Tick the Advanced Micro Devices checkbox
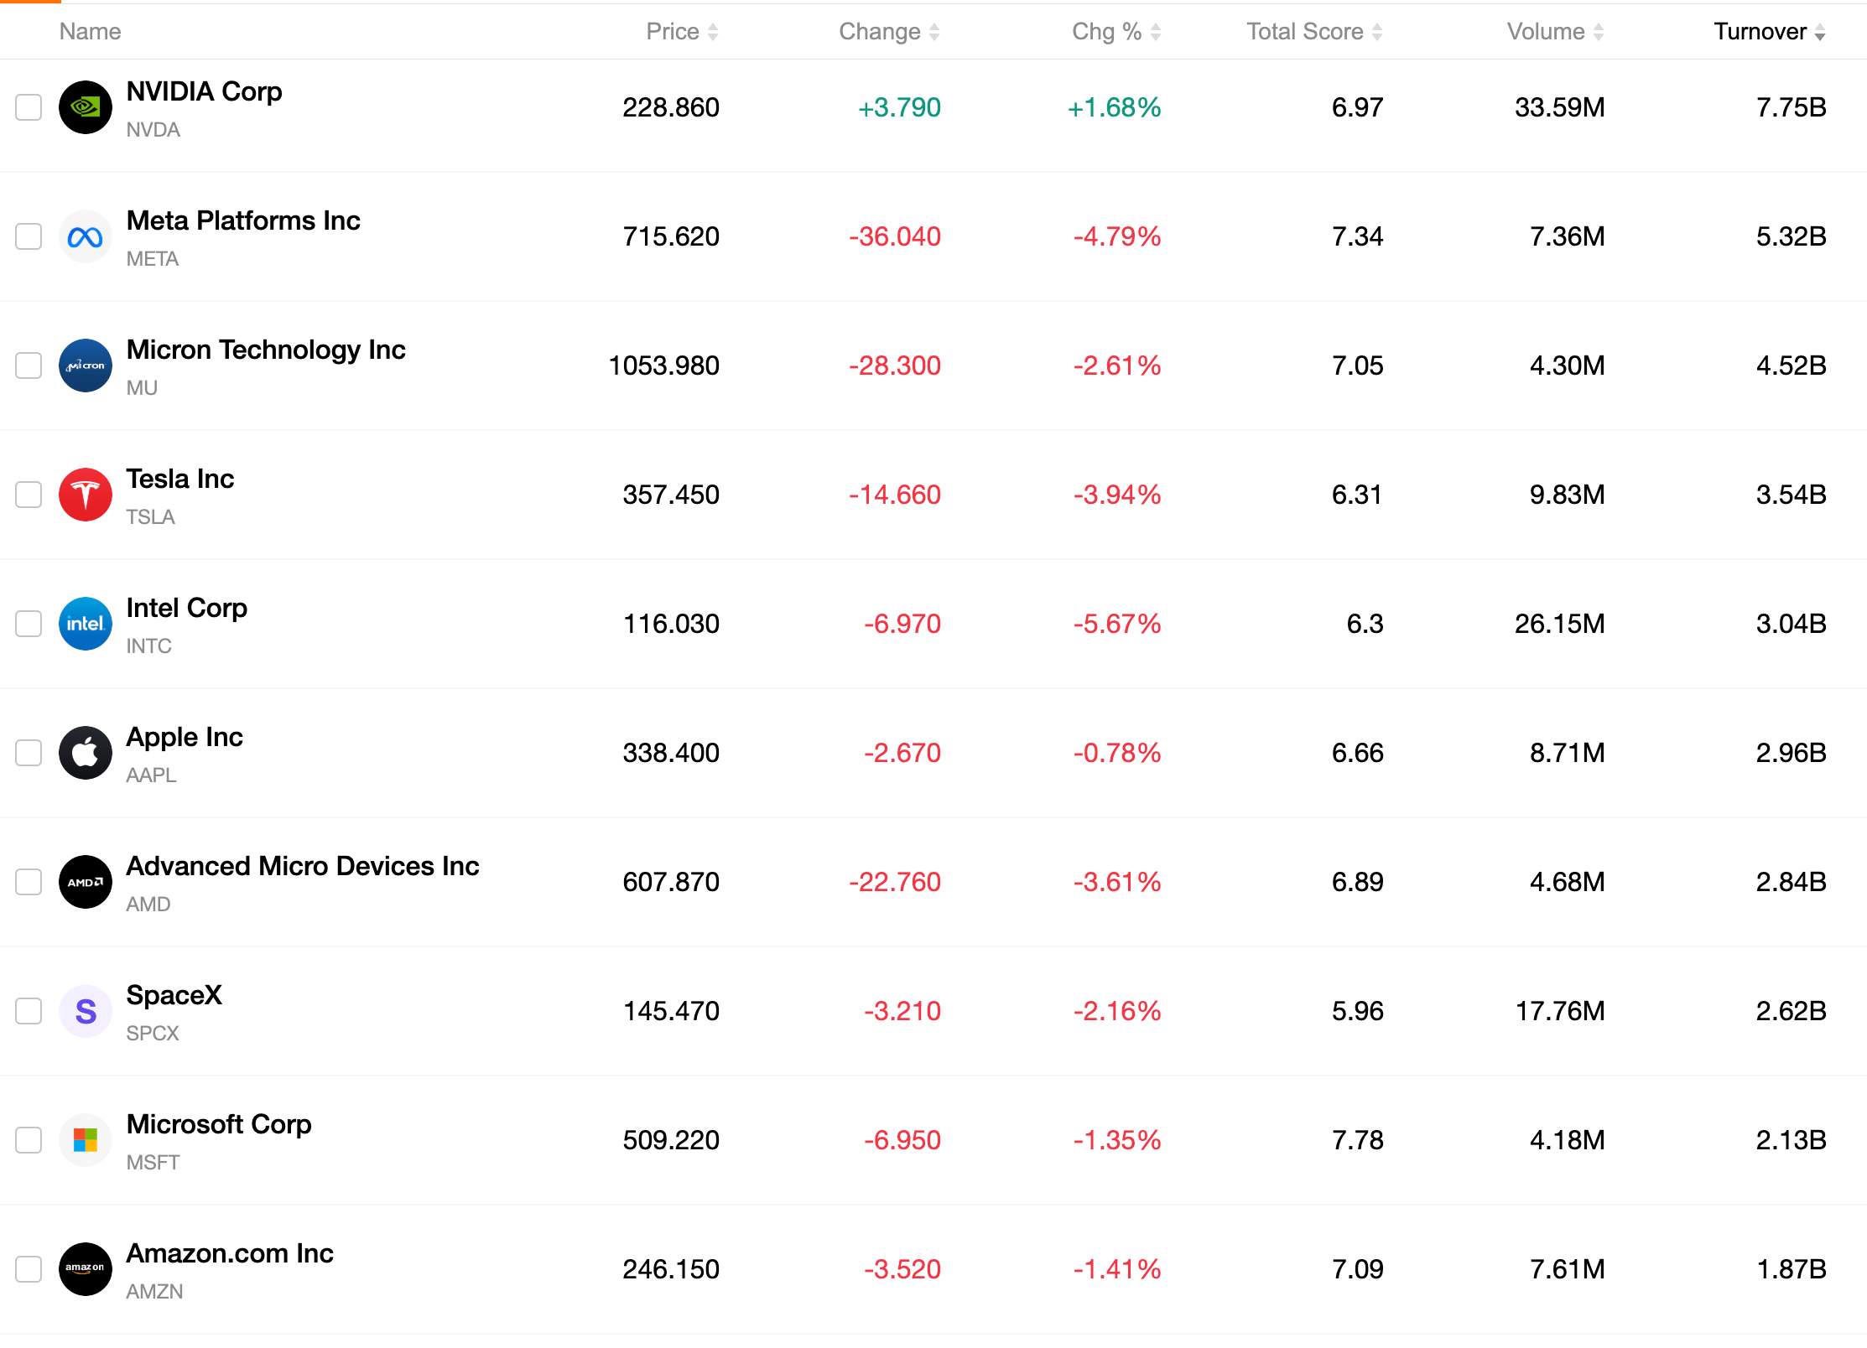Image resolution: width=1867 pixels, height=1348 pixels. (29, 882)
